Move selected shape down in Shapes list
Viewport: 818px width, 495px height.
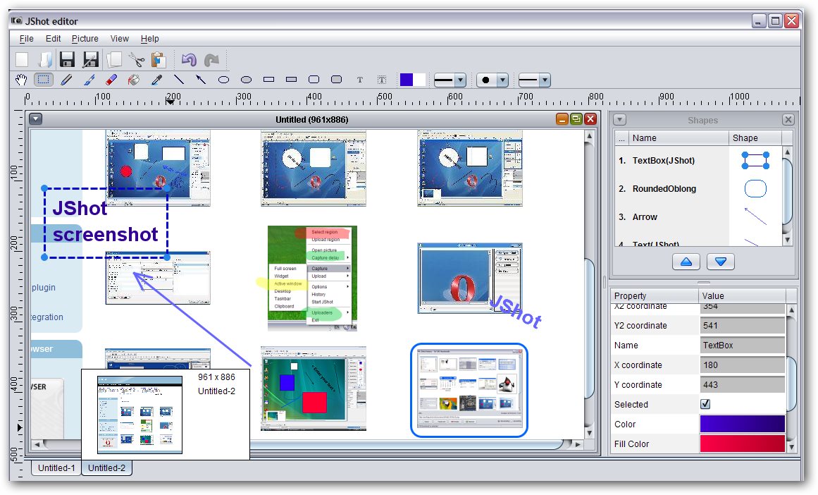tap(721, 262)
